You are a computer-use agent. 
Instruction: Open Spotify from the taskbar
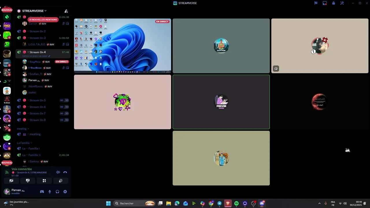tap(236, 203)
